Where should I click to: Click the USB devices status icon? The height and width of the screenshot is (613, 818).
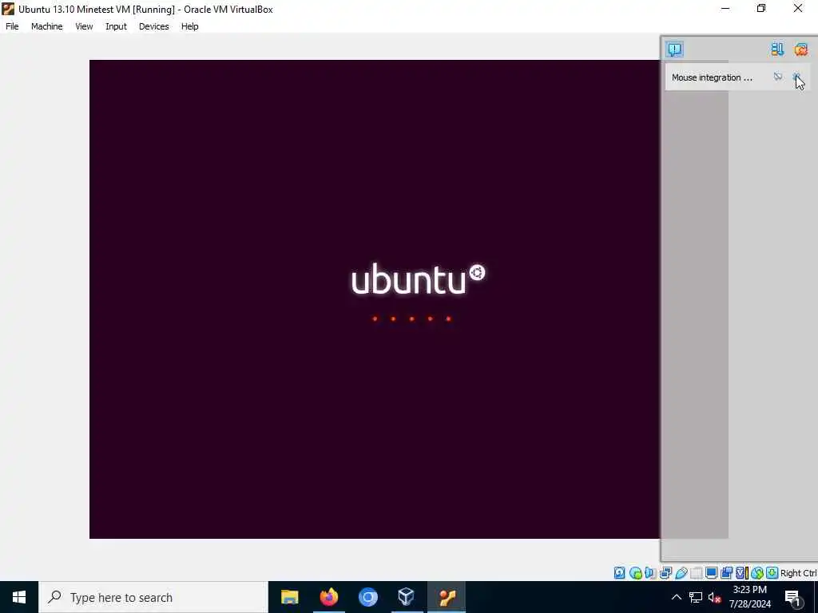681,573
